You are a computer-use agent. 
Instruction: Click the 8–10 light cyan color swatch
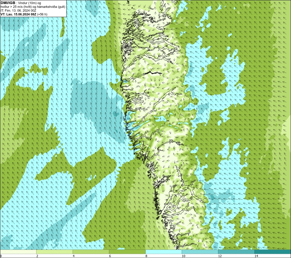click(164, 252)
